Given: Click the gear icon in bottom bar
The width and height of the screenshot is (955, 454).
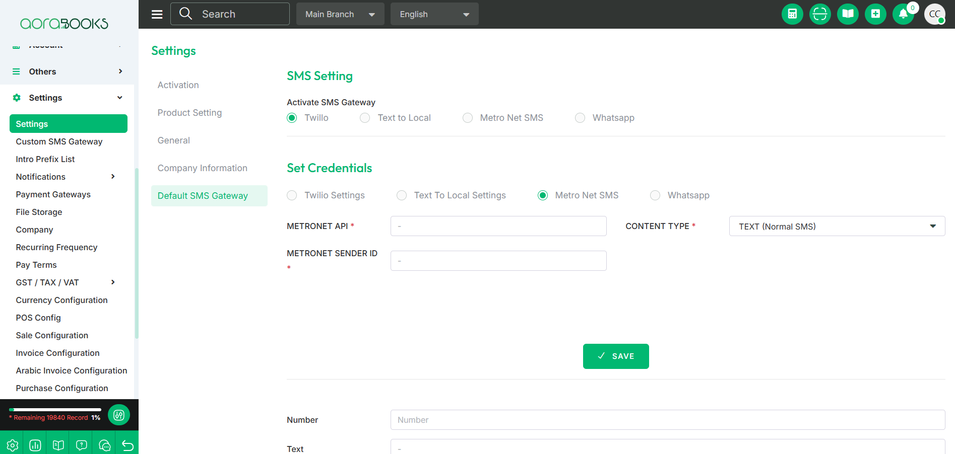Looking at the screenshot, I should (12, 445).
